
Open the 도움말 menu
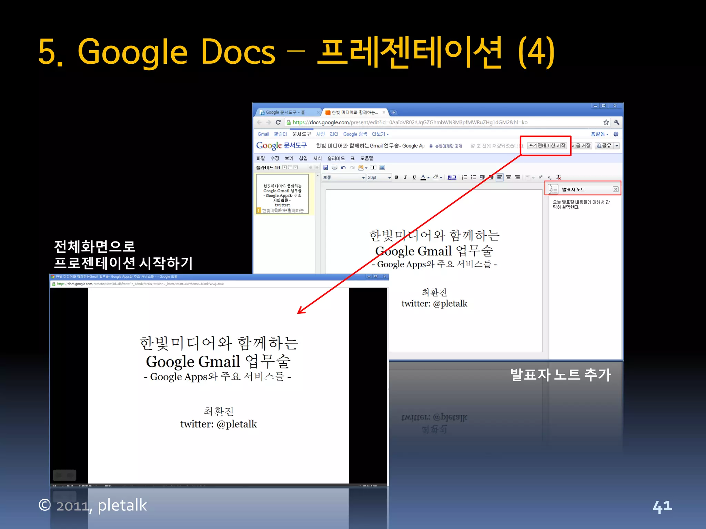[367, 158]
